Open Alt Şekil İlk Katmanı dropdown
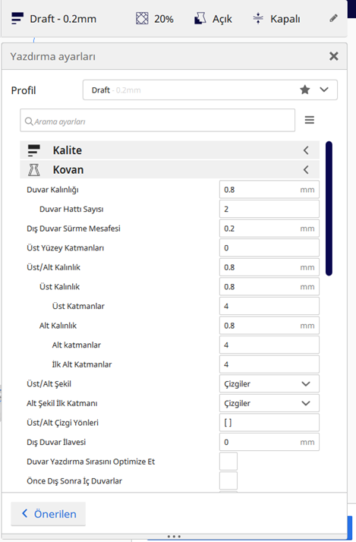 pos(269,403)
